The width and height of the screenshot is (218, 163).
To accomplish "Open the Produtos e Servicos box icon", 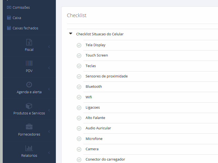I will tap(29, 106).
